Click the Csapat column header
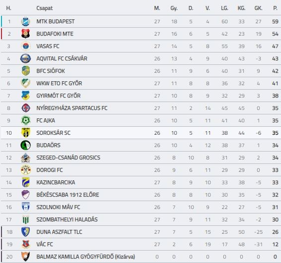The height and width of the screenshot is (263, 281). 45,8
